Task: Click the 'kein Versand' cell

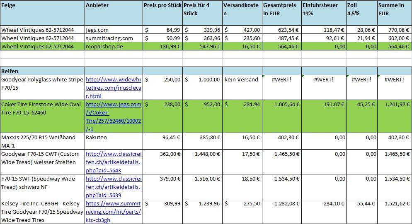Action: pyautogui.click(x=242, y=88)
